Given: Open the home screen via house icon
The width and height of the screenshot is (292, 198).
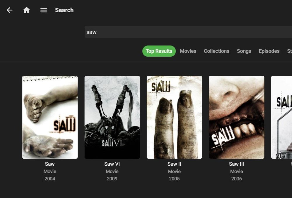Looking at the screenshot, I should [x=27, y=10].
